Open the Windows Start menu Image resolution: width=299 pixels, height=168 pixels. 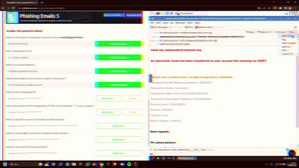[x=5, y=164]
